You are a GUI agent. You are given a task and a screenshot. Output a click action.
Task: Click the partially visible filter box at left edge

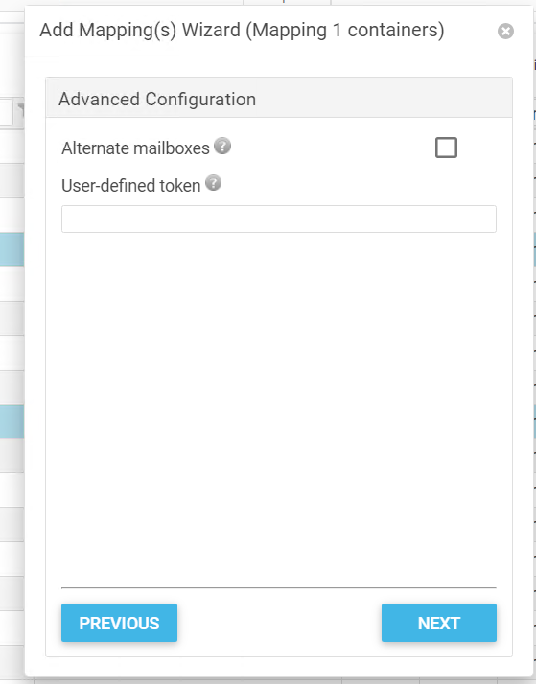click(x=6, y=112)
